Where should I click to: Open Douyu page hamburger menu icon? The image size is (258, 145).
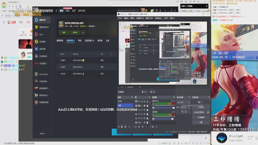(4, 22)
